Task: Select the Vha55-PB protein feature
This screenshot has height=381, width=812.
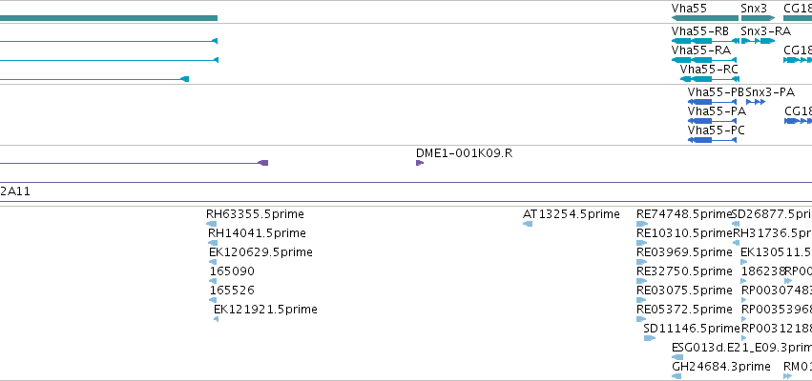Action: pyautogui.click(x=712, y=102)
